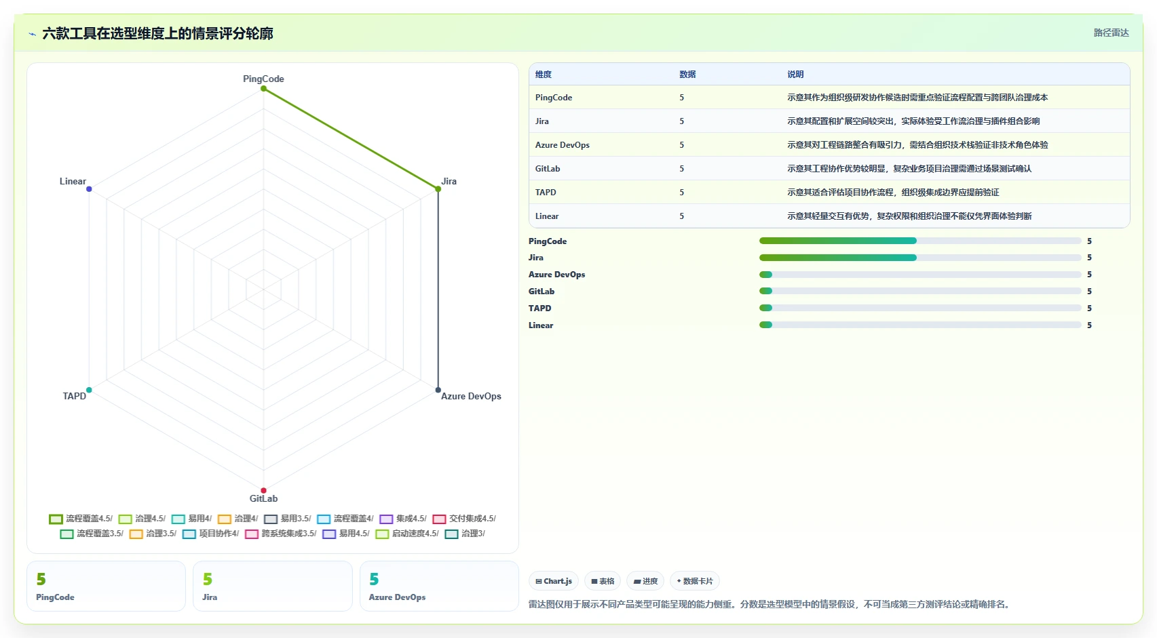
Task: Open the Azure DevOps score card
Action: [x=439, y=586]
